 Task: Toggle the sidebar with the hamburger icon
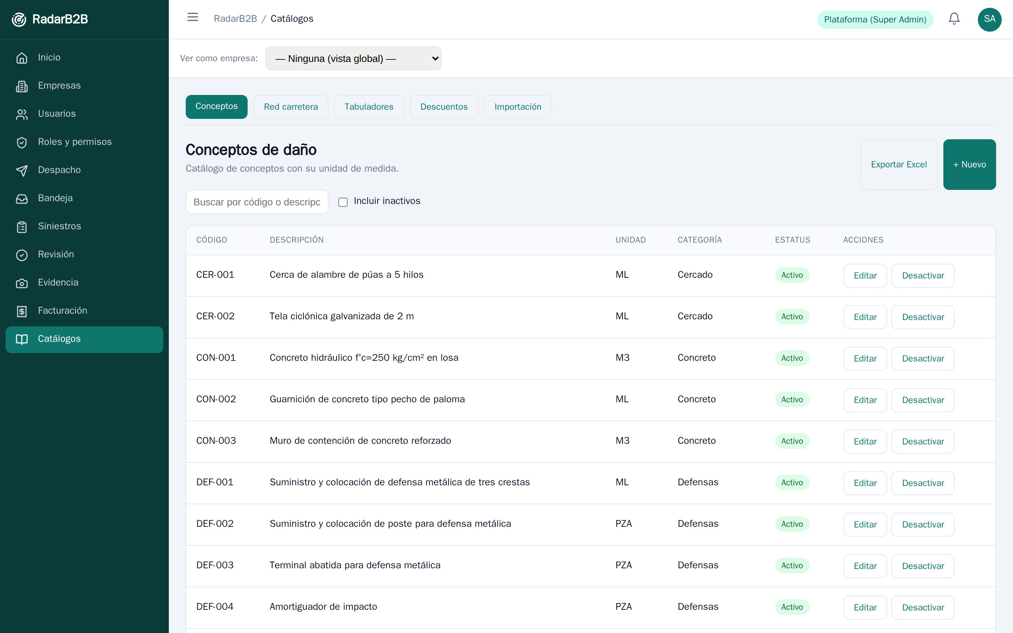(x=192, y=17)
